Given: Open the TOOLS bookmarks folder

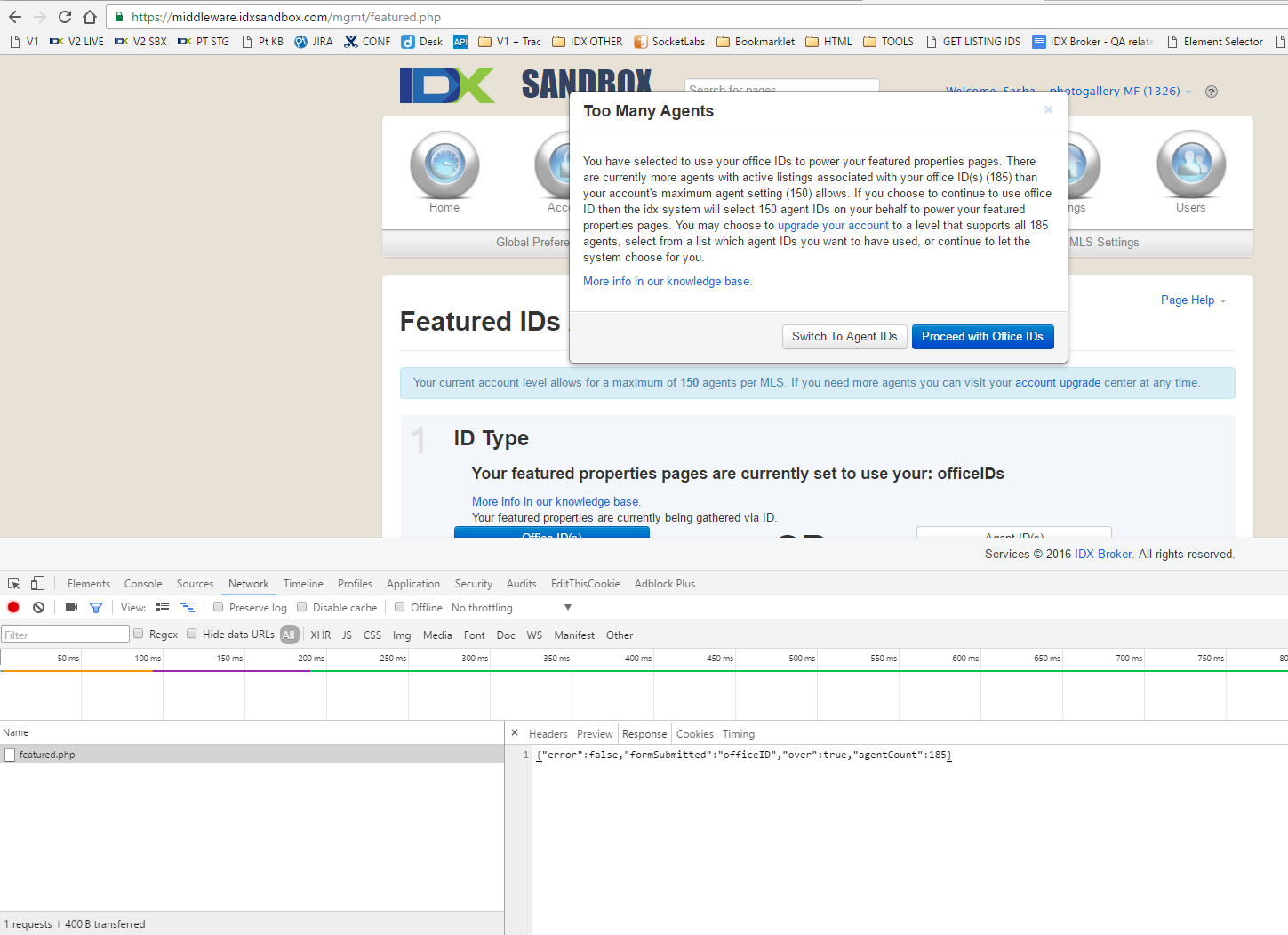Looking at the screenshot, I should click(888, 42).
